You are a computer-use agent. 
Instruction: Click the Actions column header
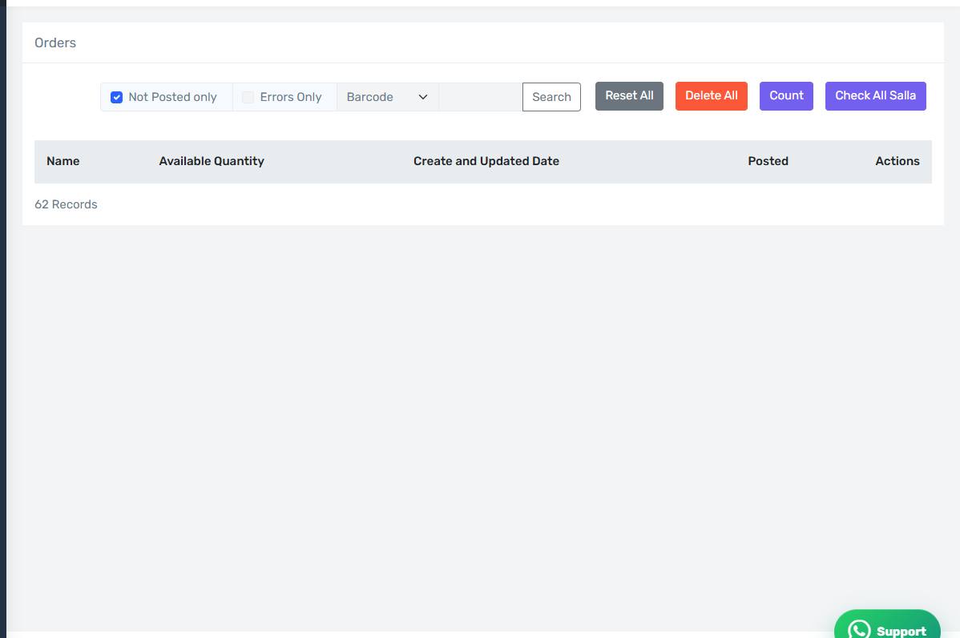(x=897, y=161)
